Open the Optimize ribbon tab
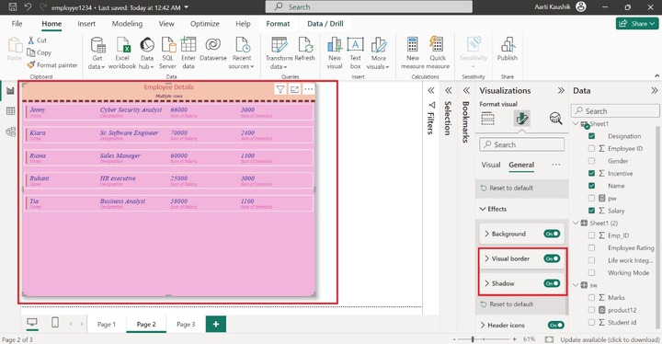The width and height of the screenshot is (662, 344). coord(205,24)
